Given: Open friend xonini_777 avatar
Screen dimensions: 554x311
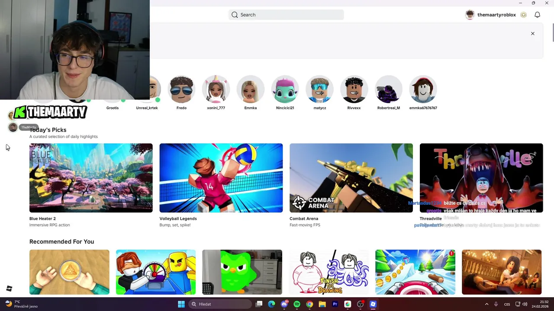Looking at the screenshot, I should coord(216,89).
